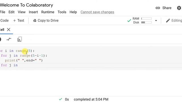Viewport: 182px width, 102px height.
Task: Click the collapse arrows icon
Action: 9,39
